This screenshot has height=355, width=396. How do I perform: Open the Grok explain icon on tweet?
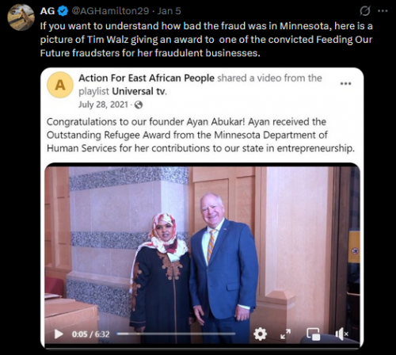[x=365, y=11]
